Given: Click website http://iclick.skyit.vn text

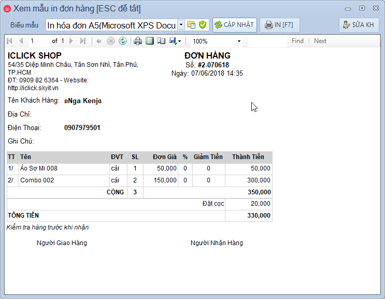Looking at the screenshot, I should (33, 88).
